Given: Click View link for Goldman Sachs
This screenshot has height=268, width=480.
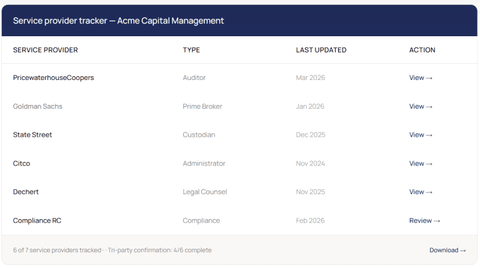Looking at the screenshot, I should tap(421, 106).
